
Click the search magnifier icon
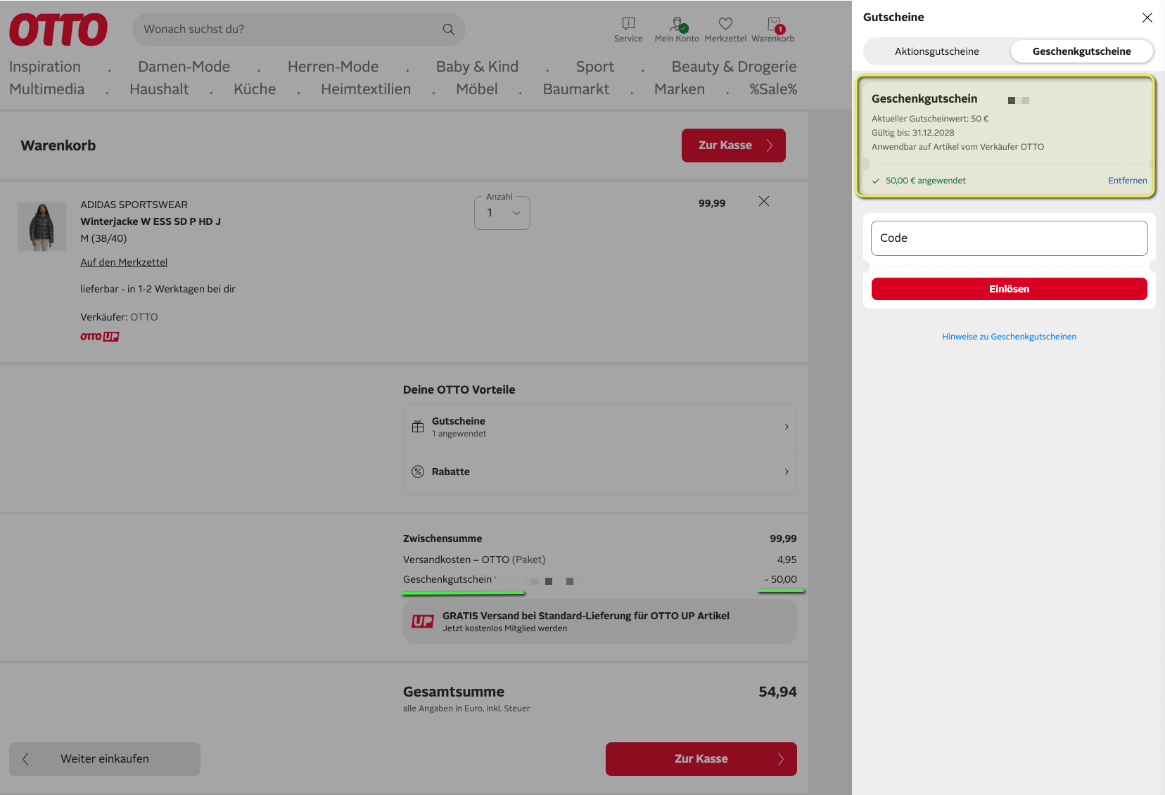pos(448,30)
